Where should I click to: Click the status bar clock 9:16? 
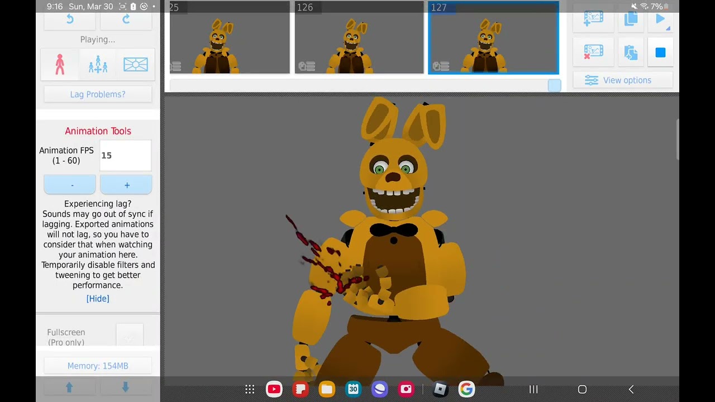[x=55, y=7]
